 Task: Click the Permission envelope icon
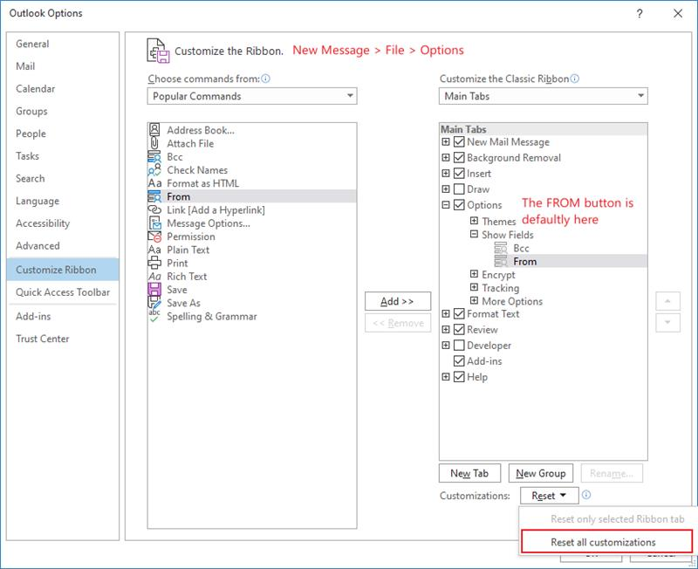[154, 237]
